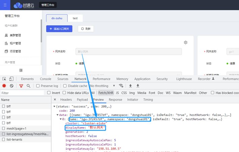
Task: Enable Preserve log checkbox
Action: 38,86
